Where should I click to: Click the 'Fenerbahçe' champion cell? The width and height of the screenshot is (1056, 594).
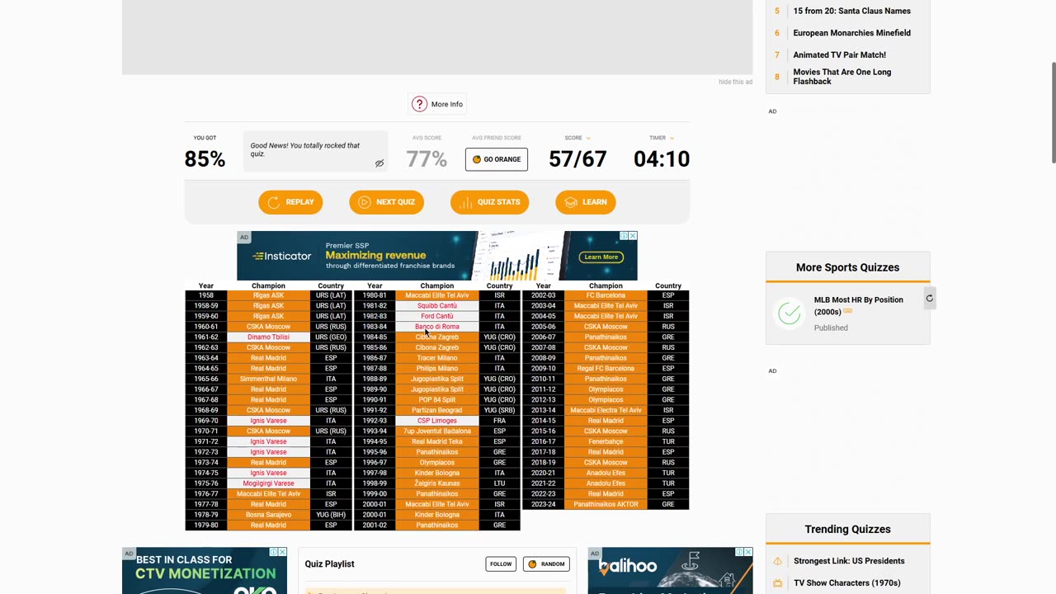tap(606, 442)
